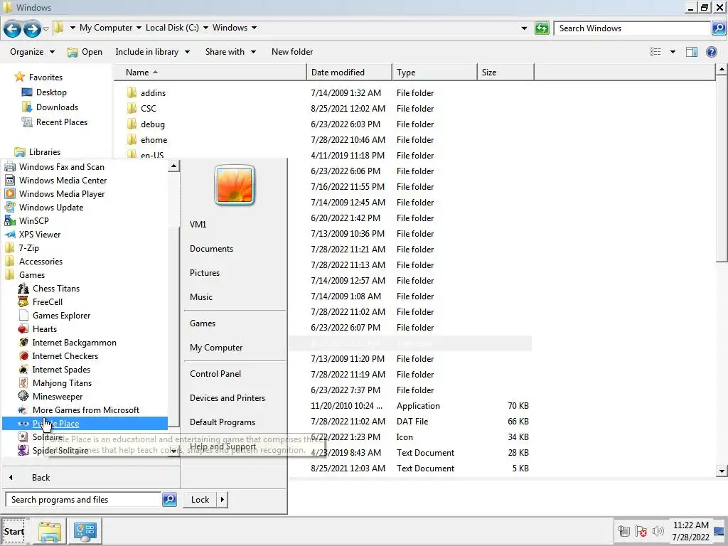This screenshot has height=546, width=728.
Task: Click the Forward navigation arrow in Explorer
Action: 31,28
